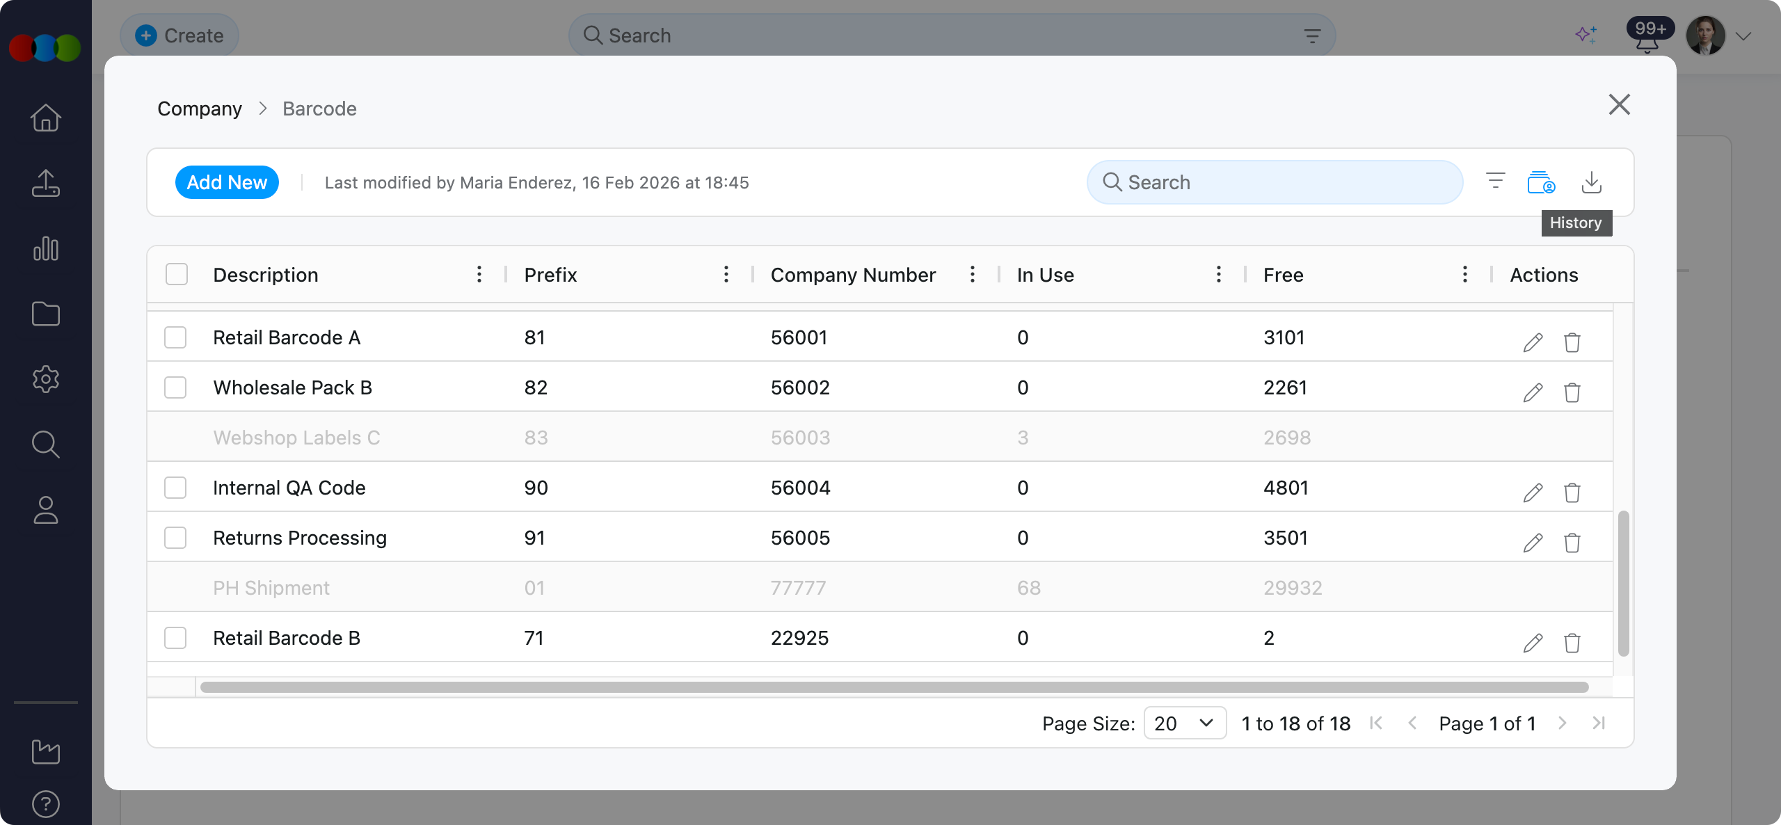This screenshot has width=1781, height=825.
Task: Toggle the select-all header checkbox
Action: [x=177, y=275]
